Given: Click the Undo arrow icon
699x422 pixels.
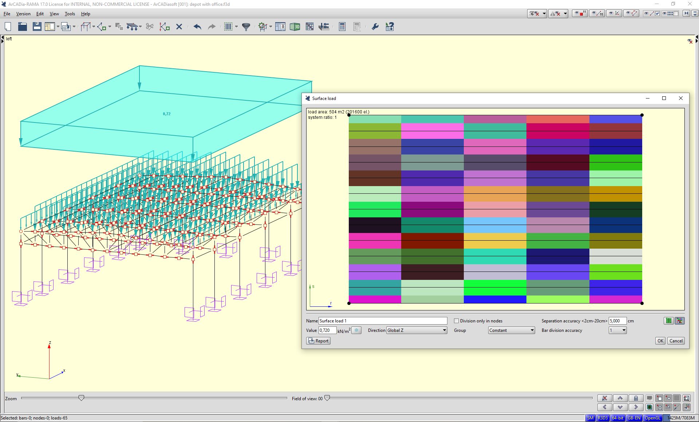Looking at the screenshot, I should click(x=197, y=27).
